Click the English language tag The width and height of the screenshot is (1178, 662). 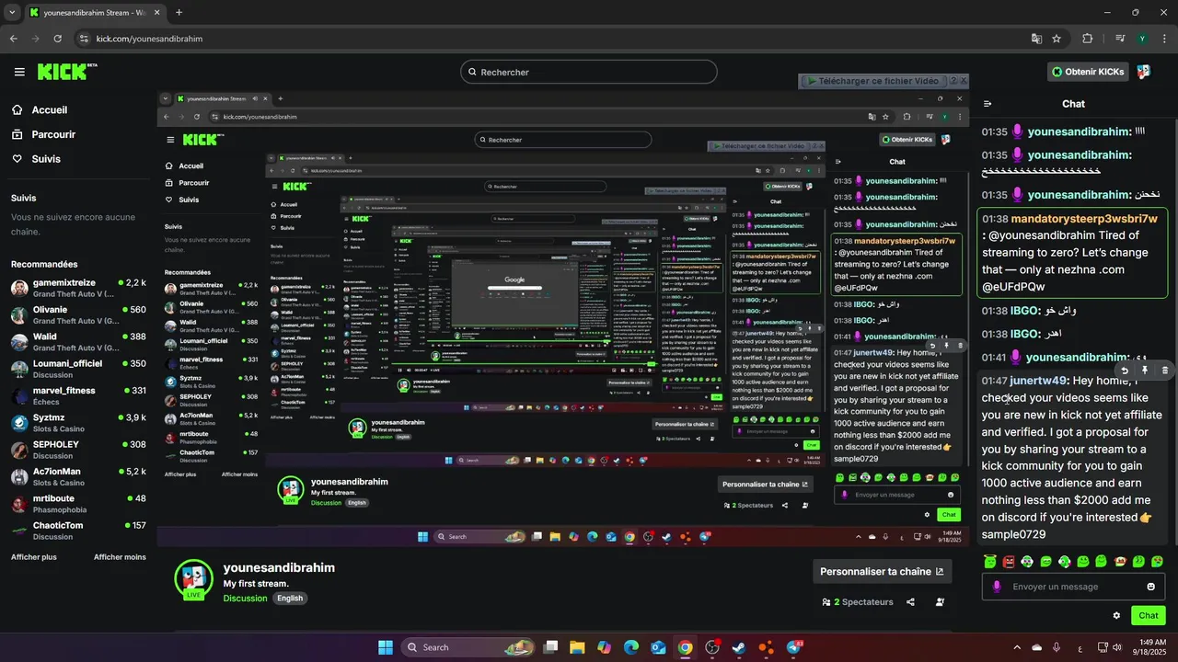(x=290, y=599)
